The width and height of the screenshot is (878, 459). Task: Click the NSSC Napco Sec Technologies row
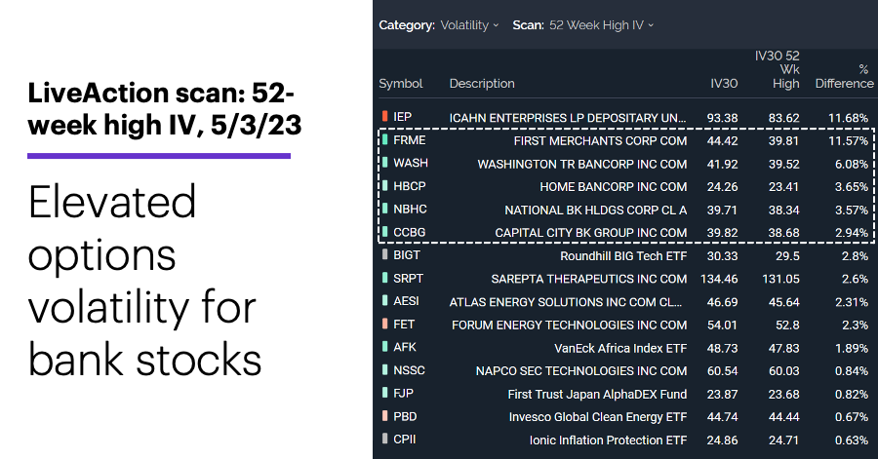pos(625,370)
